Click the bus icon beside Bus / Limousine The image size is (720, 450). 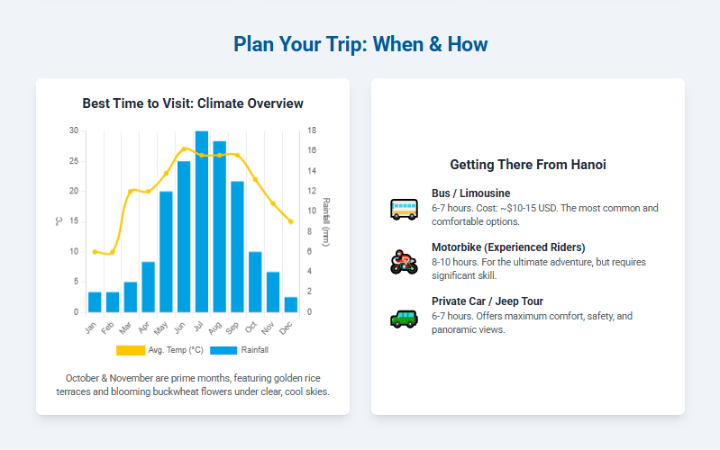pyautogui.click(x=404, y=209)
